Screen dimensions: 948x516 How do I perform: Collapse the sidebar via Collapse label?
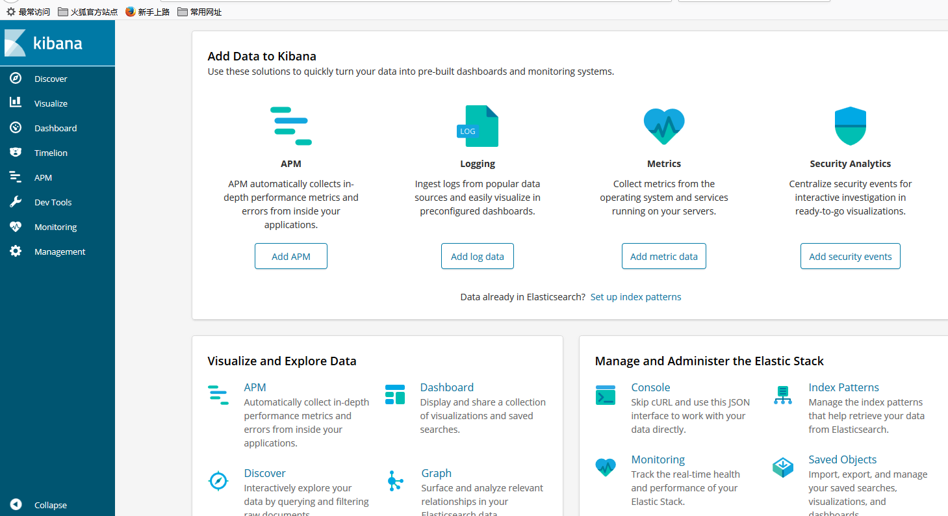pos(51,505)
